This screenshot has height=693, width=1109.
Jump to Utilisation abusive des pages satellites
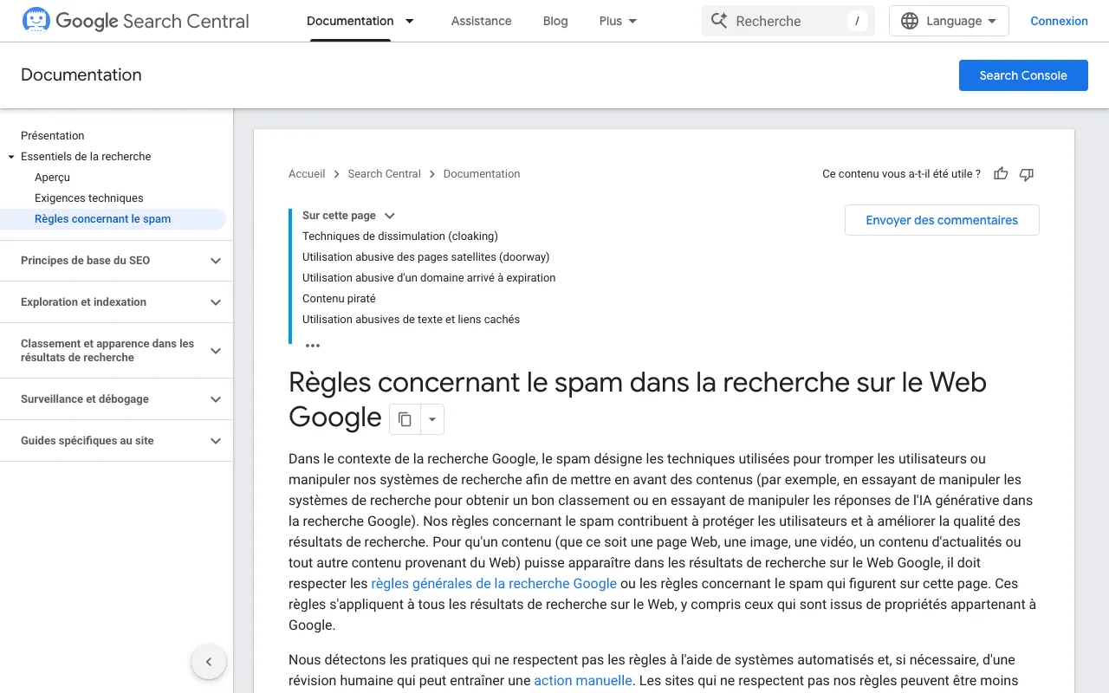click(x=426, y=256)
